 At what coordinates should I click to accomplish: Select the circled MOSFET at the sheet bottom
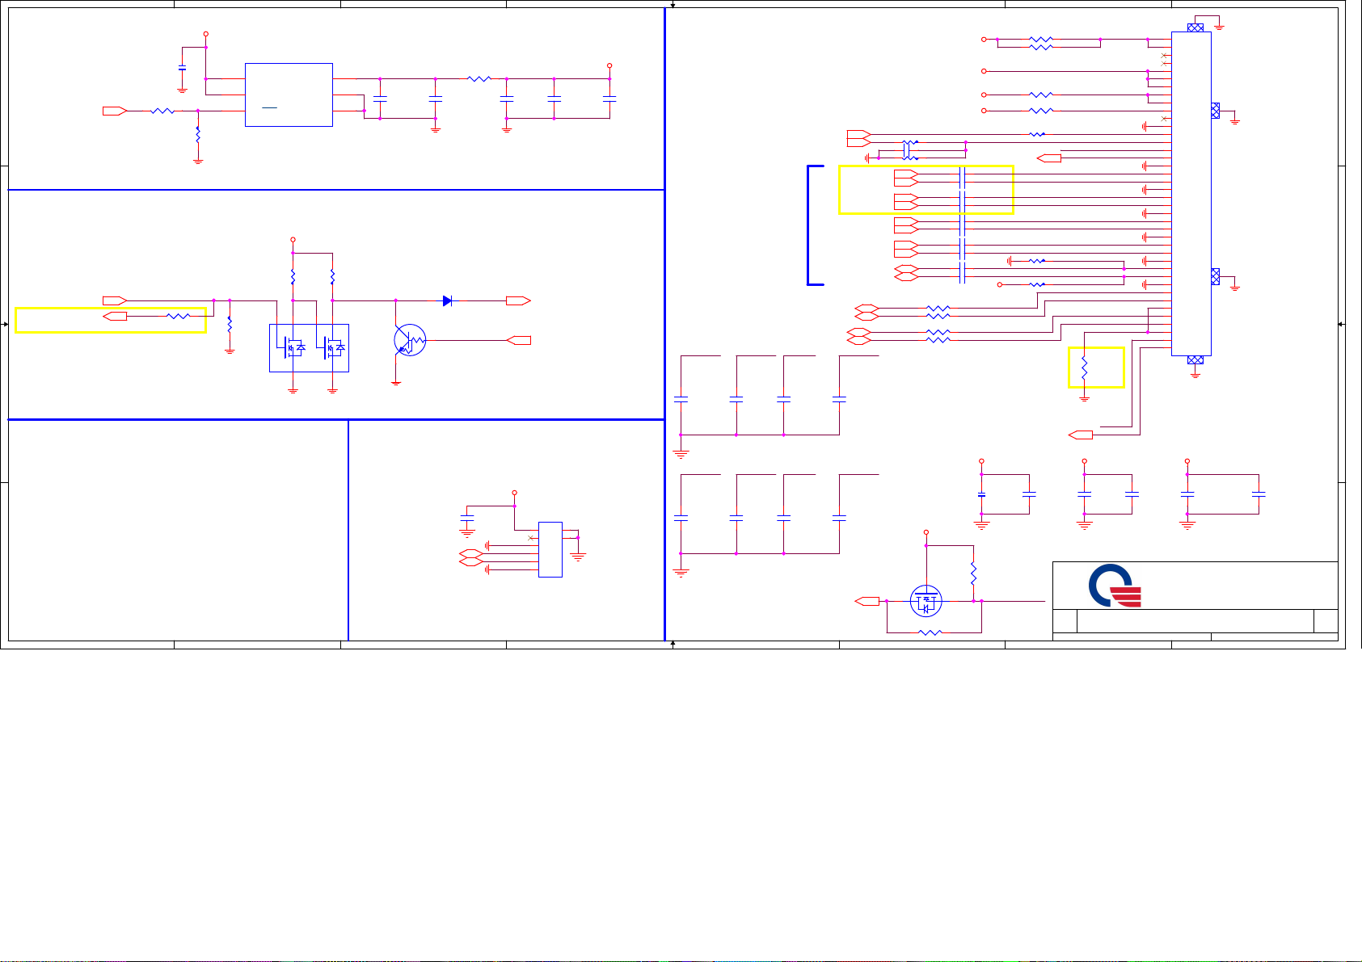coord(926,601)
